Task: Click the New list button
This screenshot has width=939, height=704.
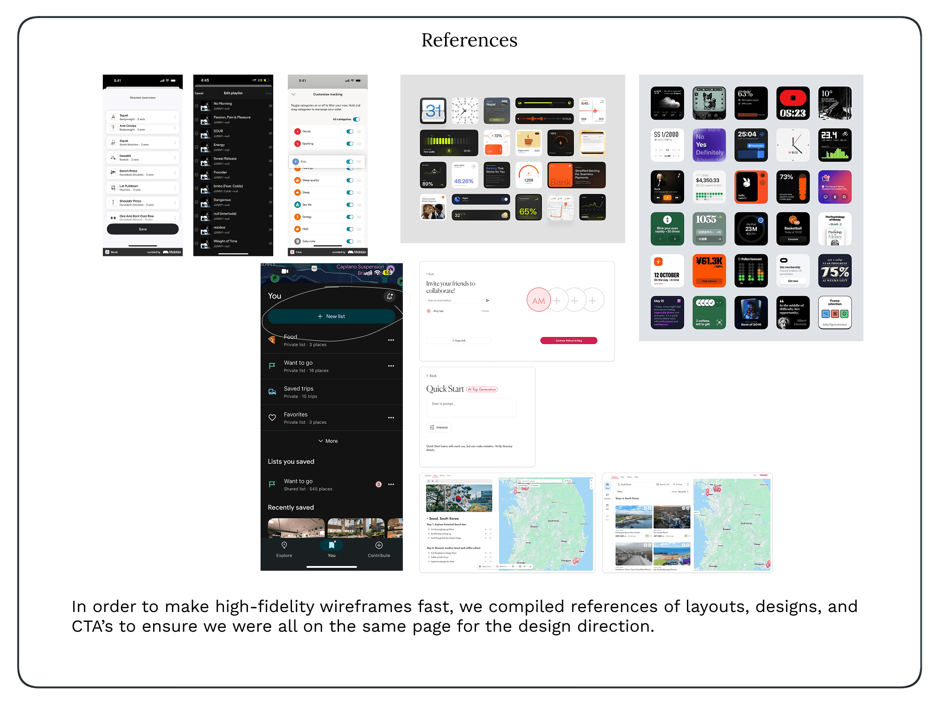Action: [331, 316]
